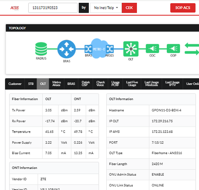Screen dimensions: 199x190
Task: Open the Metro Akses tab
Action: coord(57,84)
